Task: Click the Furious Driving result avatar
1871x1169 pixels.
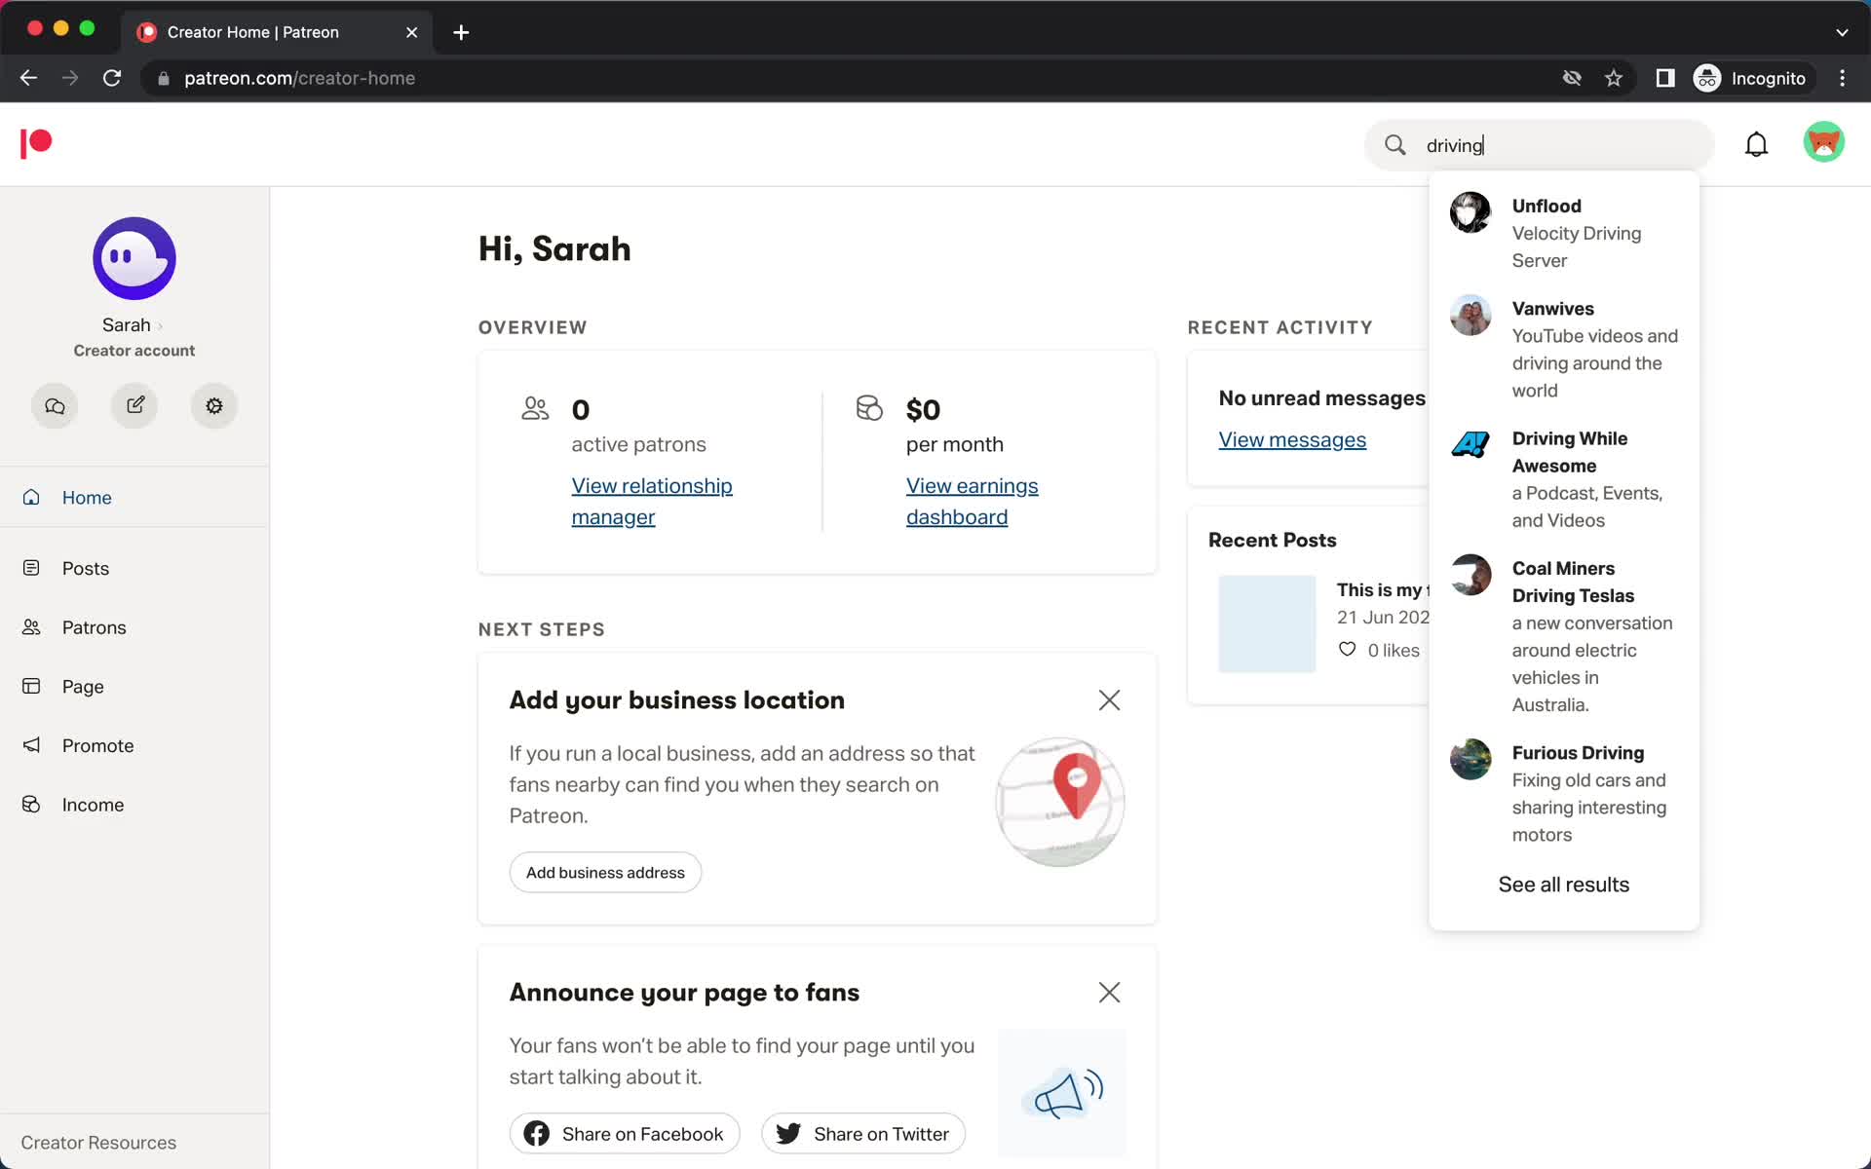Action: tap(1470, 759)
